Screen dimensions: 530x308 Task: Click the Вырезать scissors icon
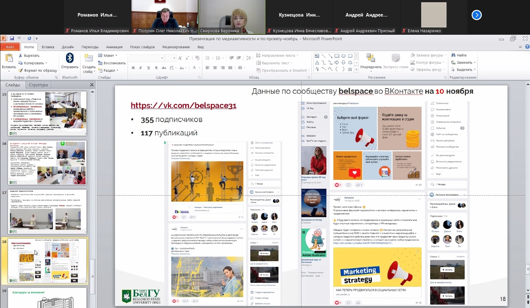coord(21,55)
